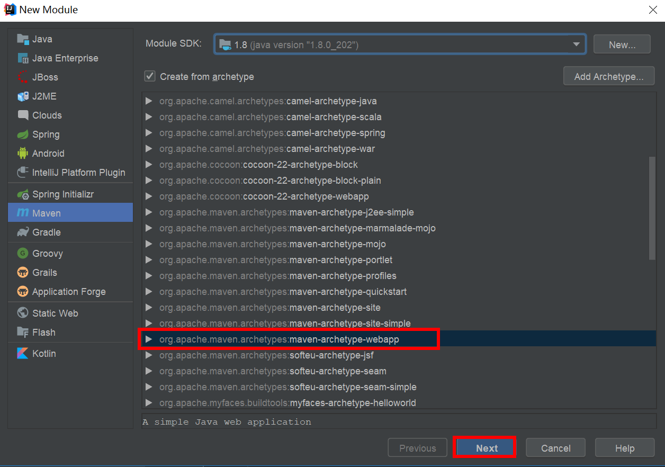665x467 pixels.
Task: Click the Module SDK label
Action: click(174, 43)
